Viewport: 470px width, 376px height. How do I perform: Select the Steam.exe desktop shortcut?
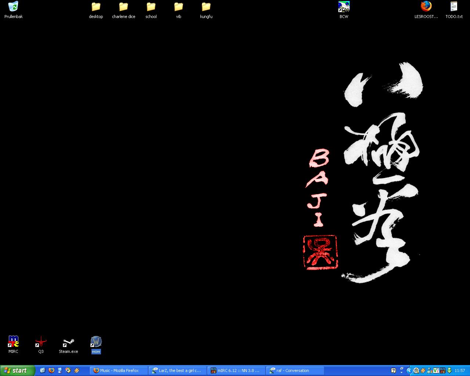(68, 342)
